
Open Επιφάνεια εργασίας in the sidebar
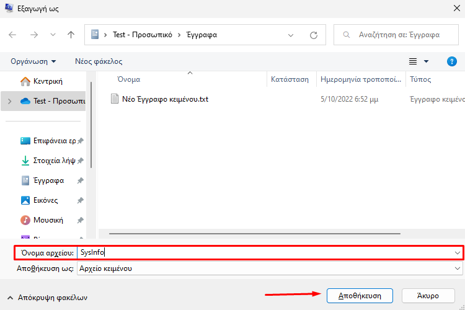coord(48,141)
